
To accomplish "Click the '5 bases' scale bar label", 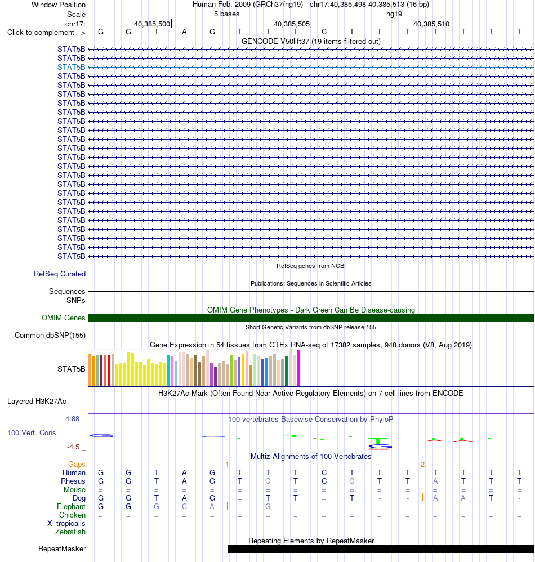I will coord(226,14).
